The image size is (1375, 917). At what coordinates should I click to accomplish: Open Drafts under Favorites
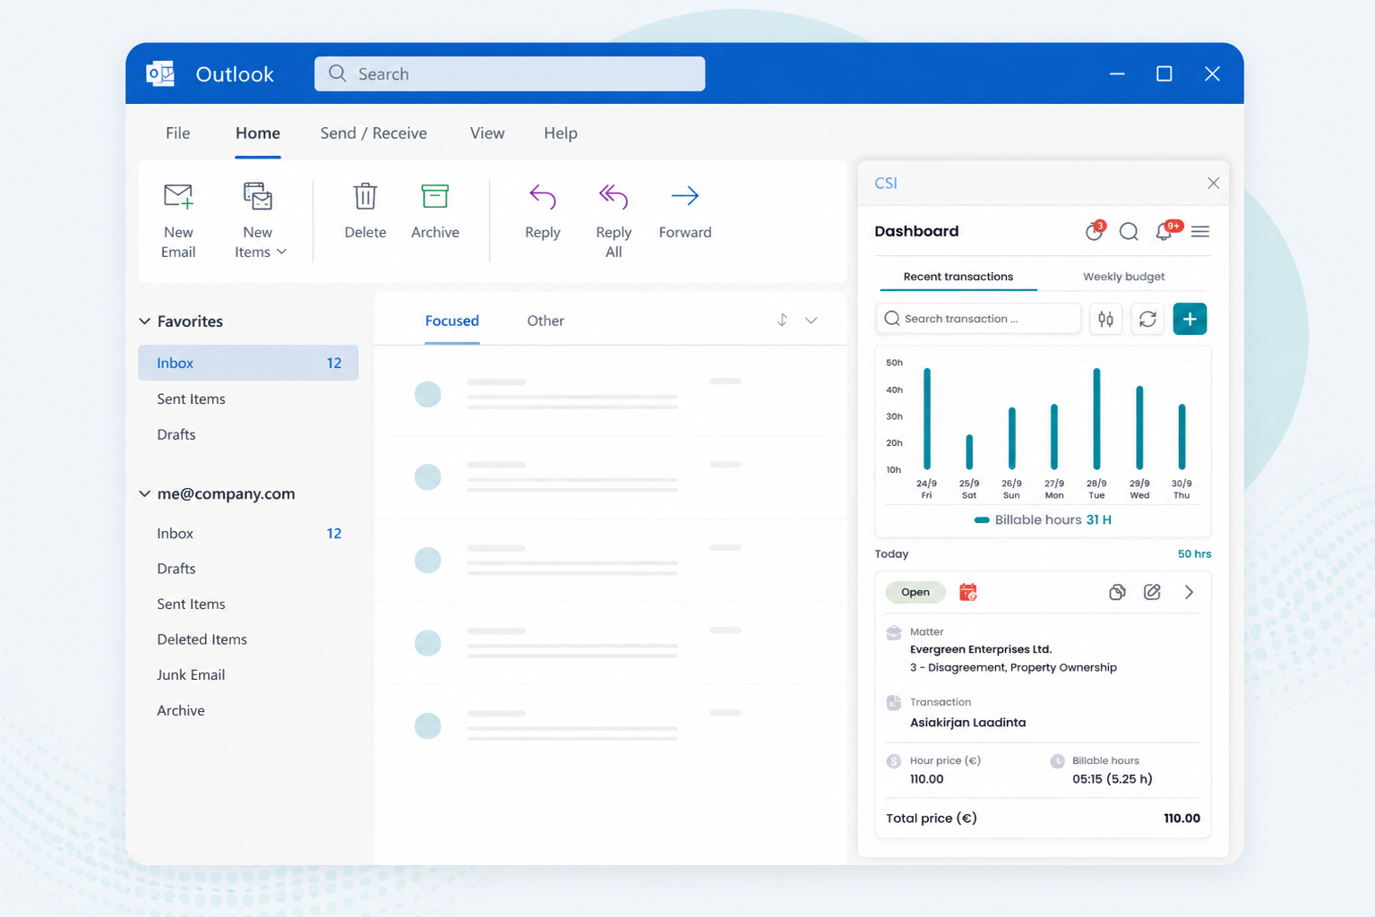(176, 434)
